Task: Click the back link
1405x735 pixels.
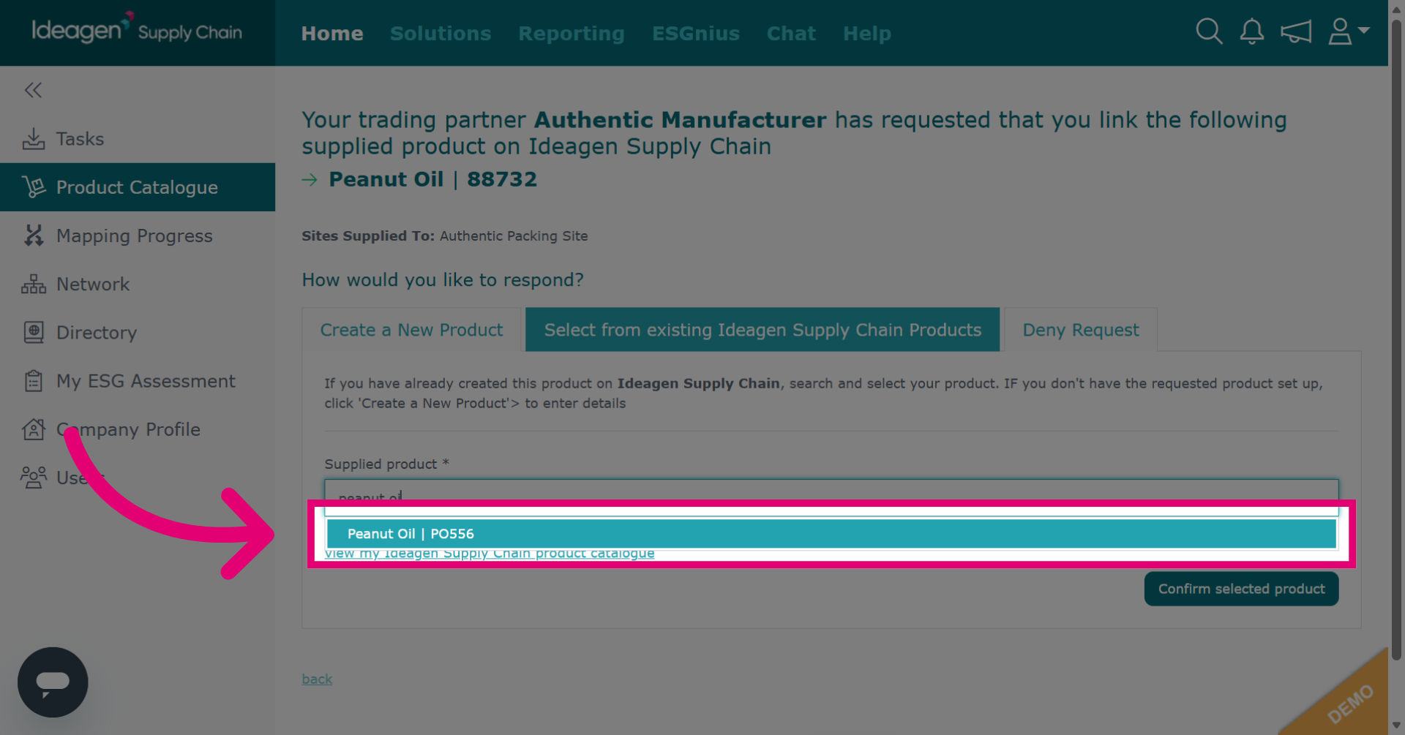Action: pos(317,679)
